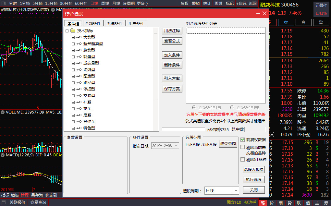Click the small square icon beside 关联报价

pyautogui.click(x=4, y=202)
